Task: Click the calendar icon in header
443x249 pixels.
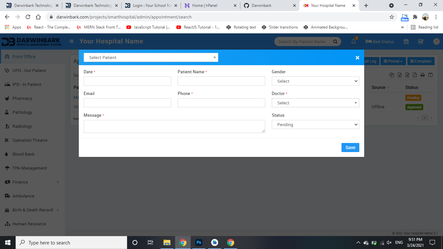Action: 406,41
